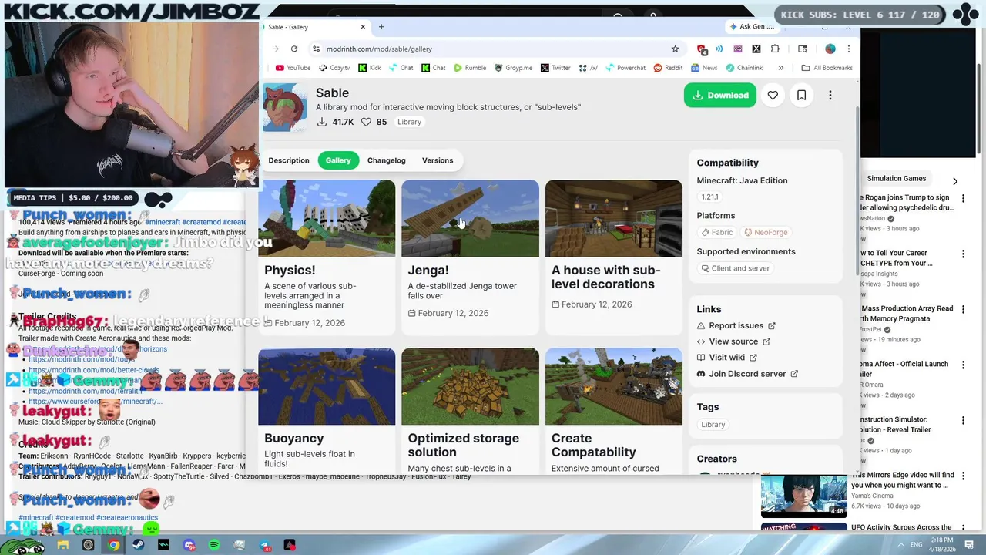986x555 pixels.
Task: Click the Library category tag under Sable title
Action: (409, 122)
